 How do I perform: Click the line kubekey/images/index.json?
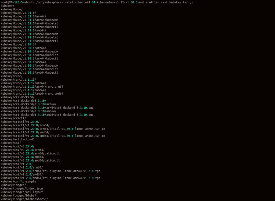pyautogui.click(x=22, y=188)
